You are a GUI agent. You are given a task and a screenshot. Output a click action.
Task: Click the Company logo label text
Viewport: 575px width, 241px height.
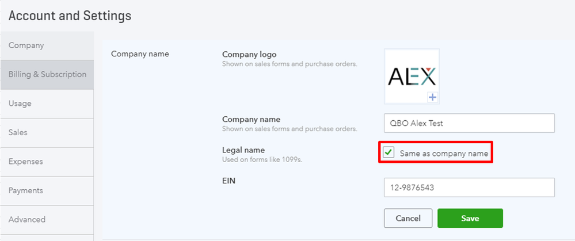(249, 55)
